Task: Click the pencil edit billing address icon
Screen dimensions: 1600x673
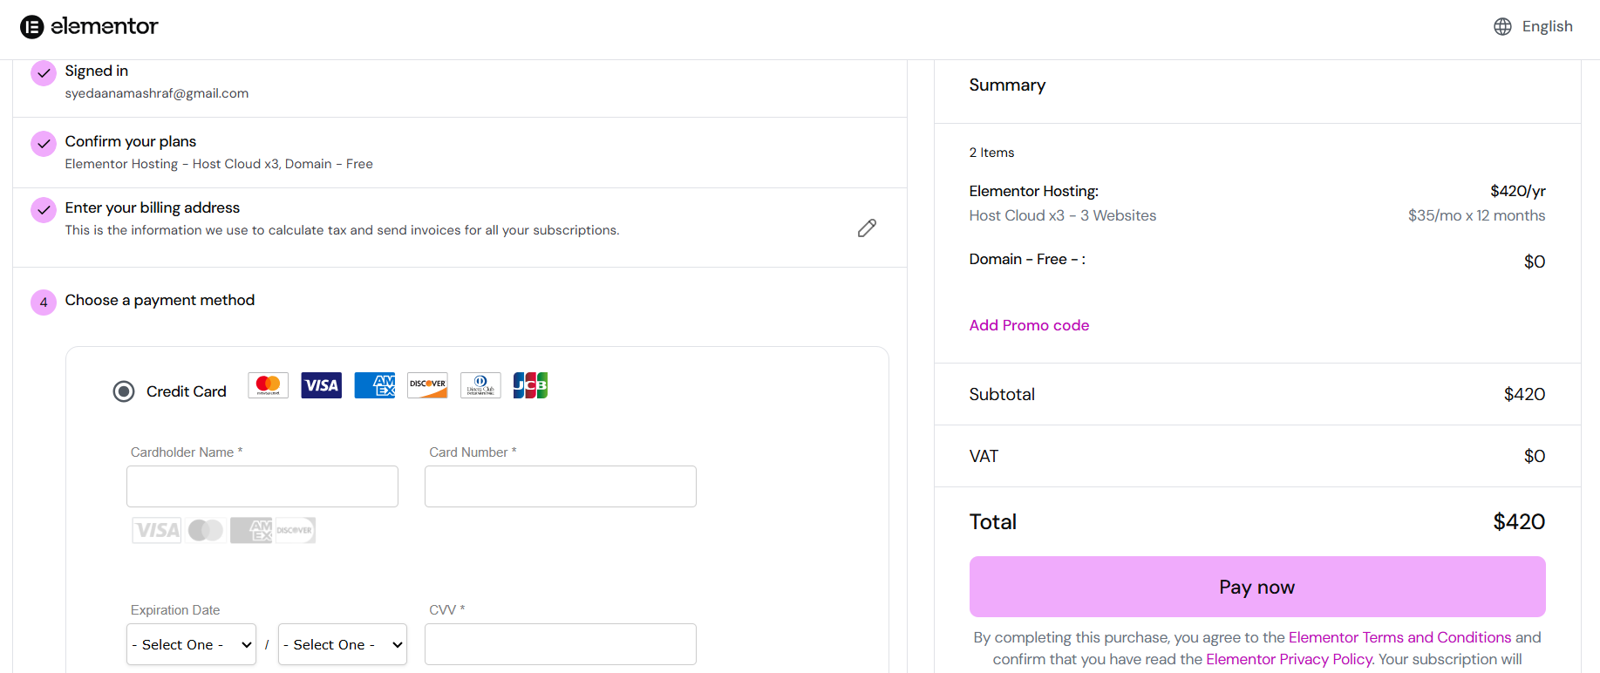Action: pos(867,228)
